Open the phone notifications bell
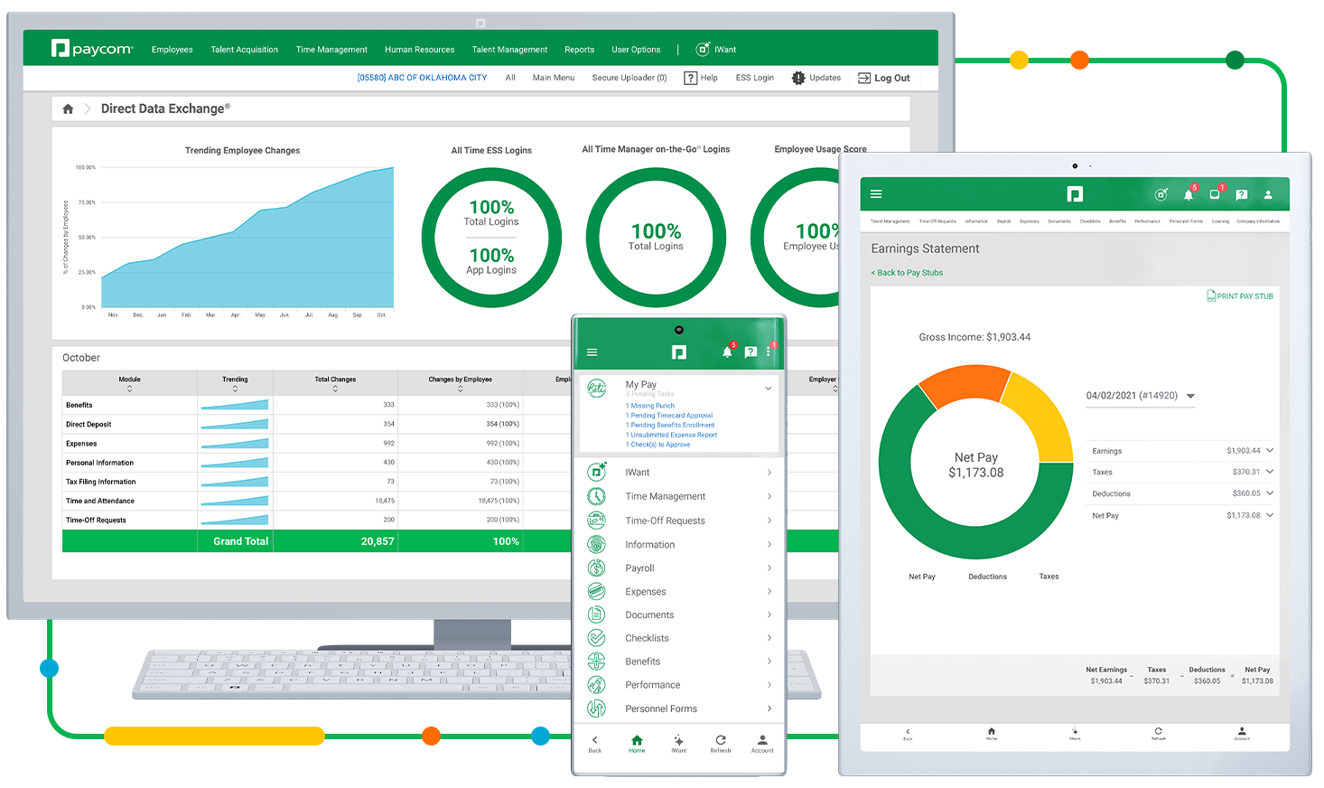 [x=727, y=352]
